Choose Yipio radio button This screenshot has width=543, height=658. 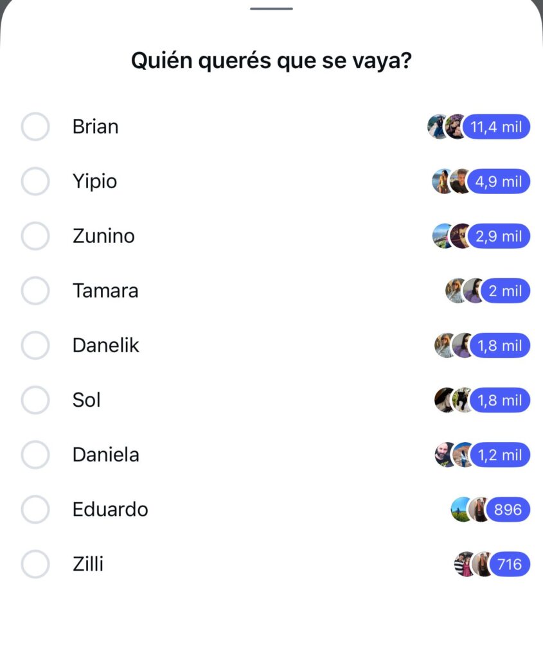35,181
